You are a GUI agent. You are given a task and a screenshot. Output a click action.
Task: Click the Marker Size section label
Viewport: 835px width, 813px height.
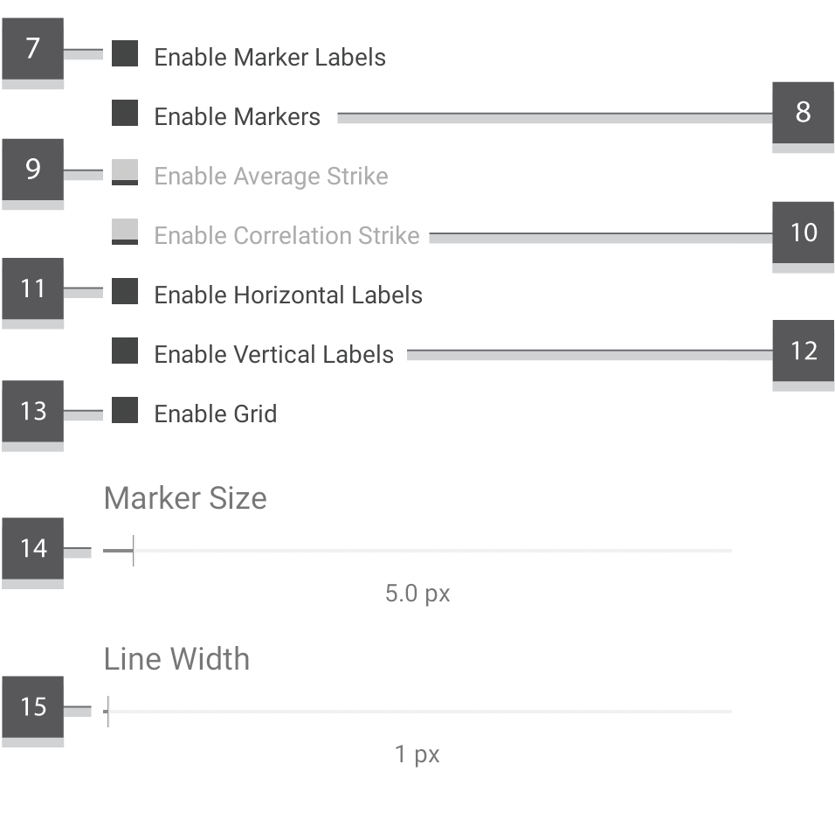pyautogui.click(x=185, y=498)
